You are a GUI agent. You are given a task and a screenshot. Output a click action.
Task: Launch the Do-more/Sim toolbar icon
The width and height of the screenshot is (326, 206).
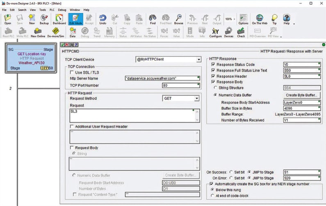[x=55, y=33]
